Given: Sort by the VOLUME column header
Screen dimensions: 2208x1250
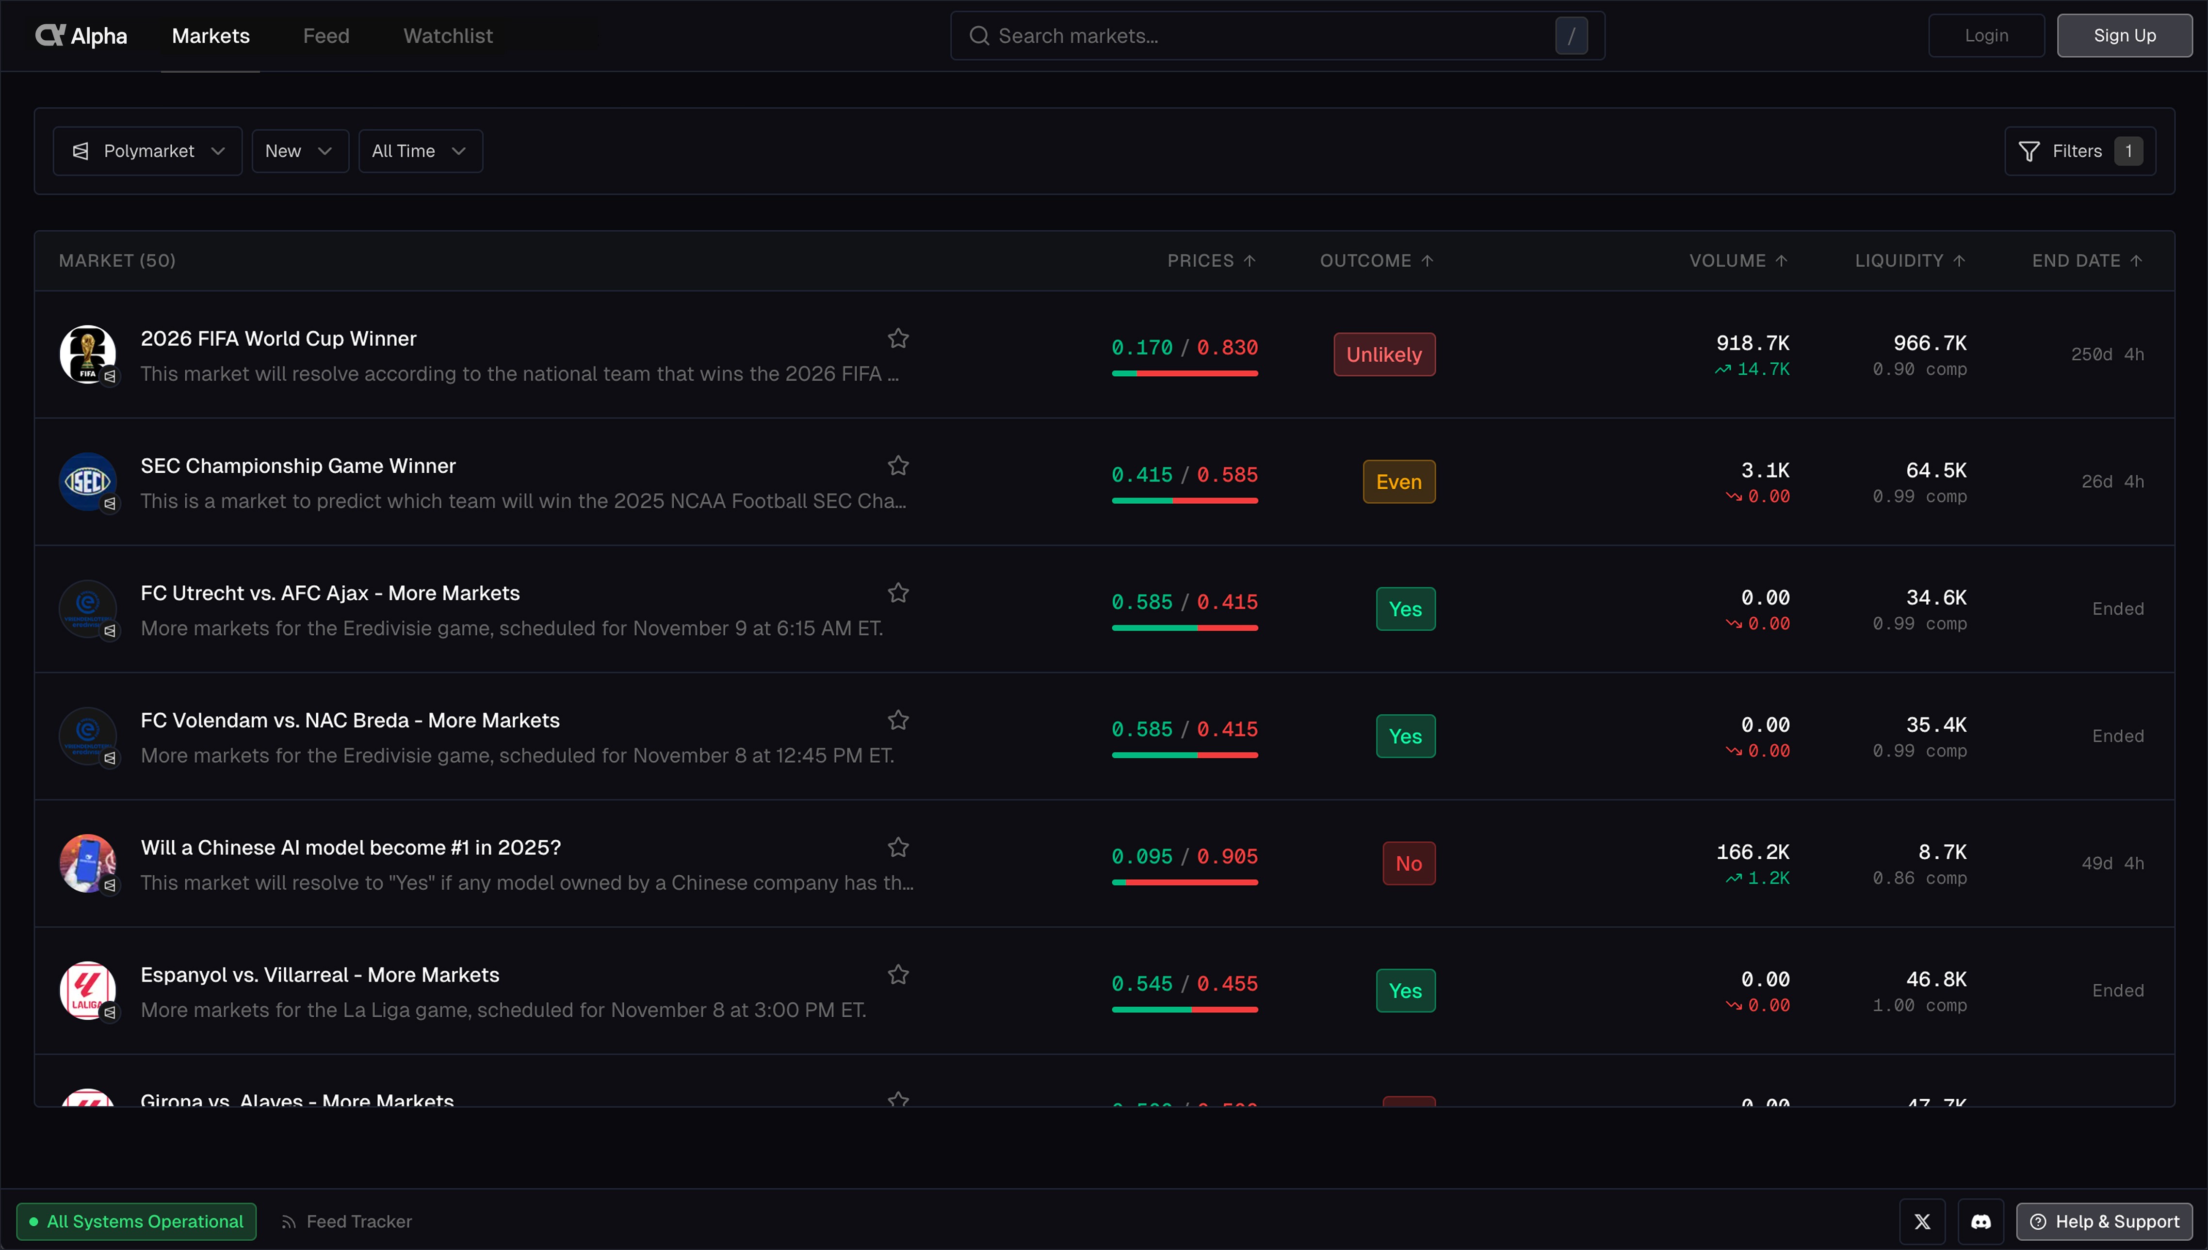Looking at the screenshot, I should click(x=1738, y=260).
